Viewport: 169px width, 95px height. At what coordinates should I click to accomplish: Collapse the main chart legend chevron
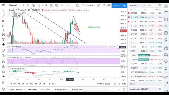(x=10, y=13)
